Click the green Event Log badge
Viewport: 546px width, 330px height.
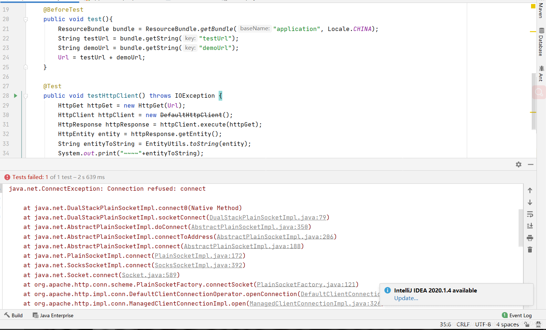pyautogui.click(x=505, y=315)
